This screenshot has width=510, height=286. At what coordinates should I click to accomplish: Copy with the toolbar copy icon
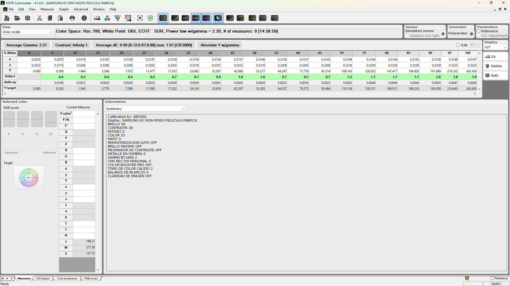point(50,18)
